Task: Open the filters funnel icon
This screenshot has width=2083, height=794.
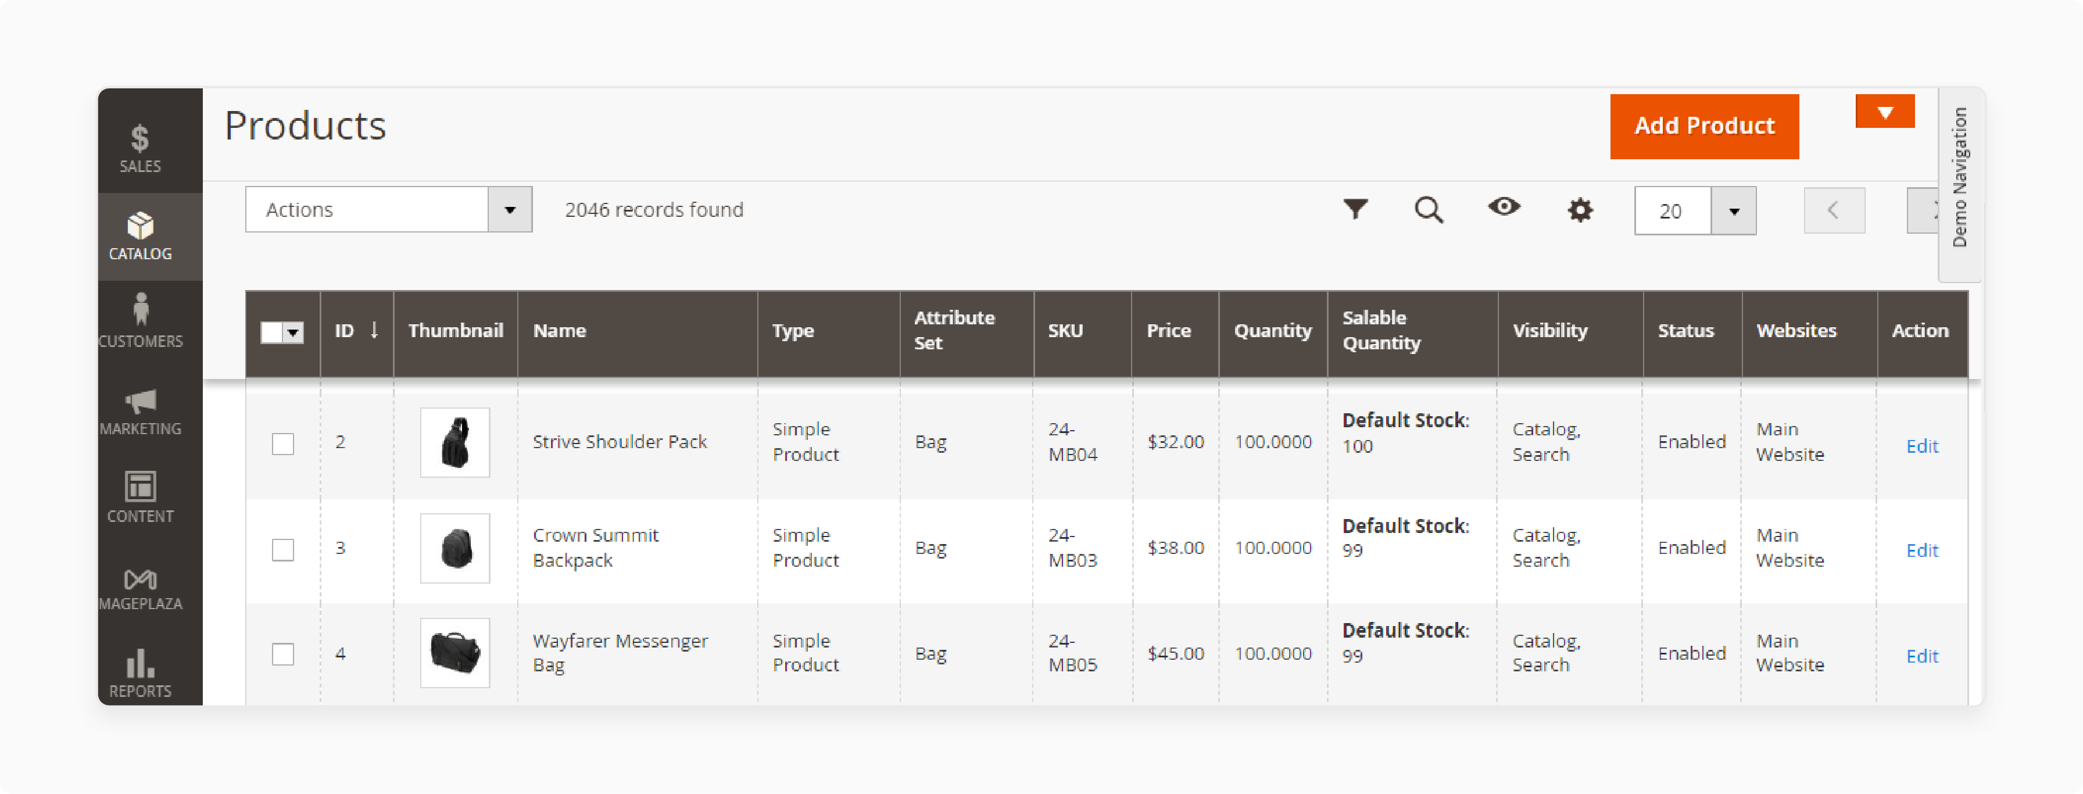Action: 1355,209
